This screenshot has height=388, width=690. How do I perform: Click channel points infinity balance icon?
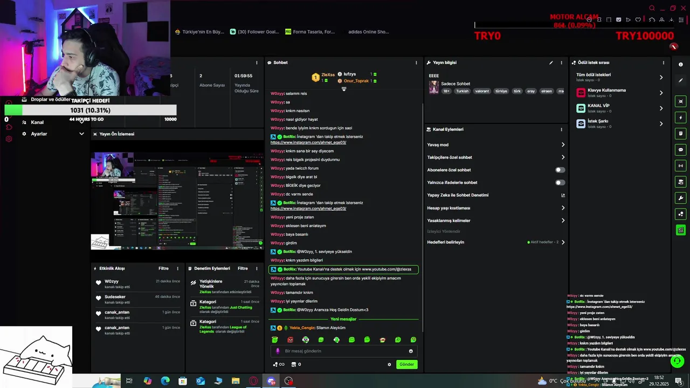279,364
